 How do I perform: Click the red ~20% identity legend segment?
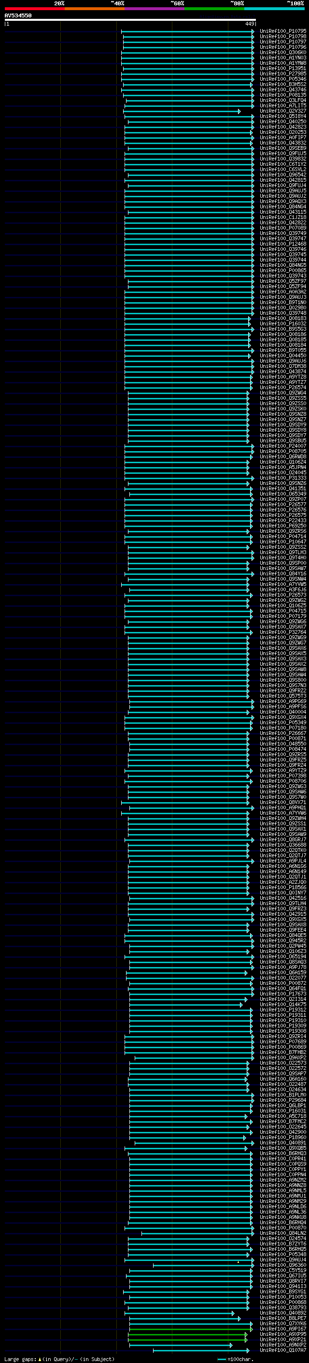click(x=34, y=9)
